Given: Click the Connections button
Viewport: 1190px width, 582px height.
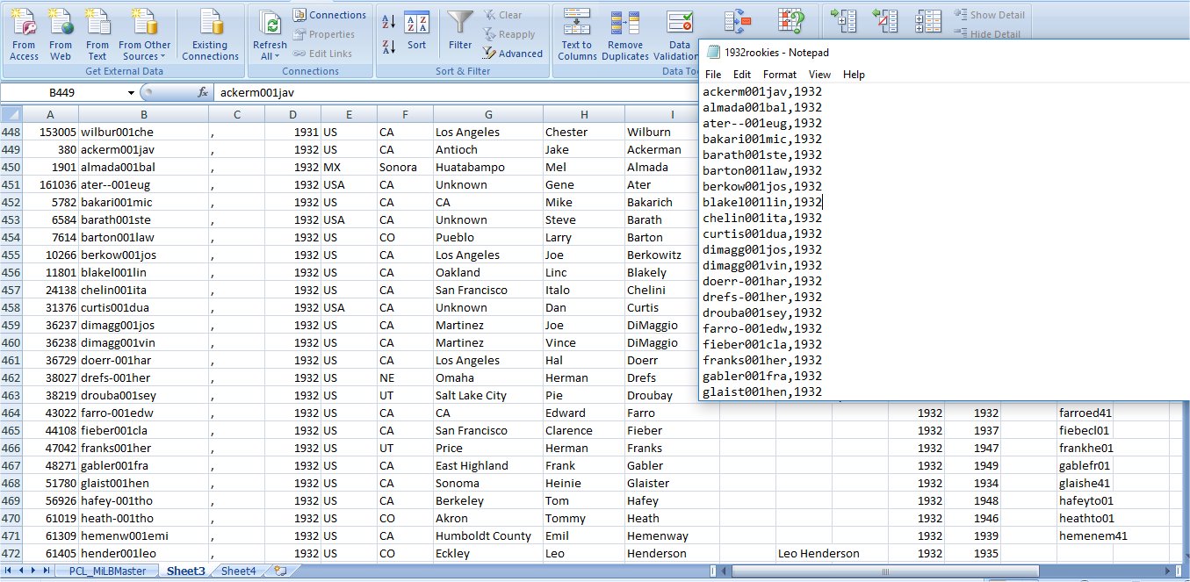Looking at the screenshot, I should (329, 15).
